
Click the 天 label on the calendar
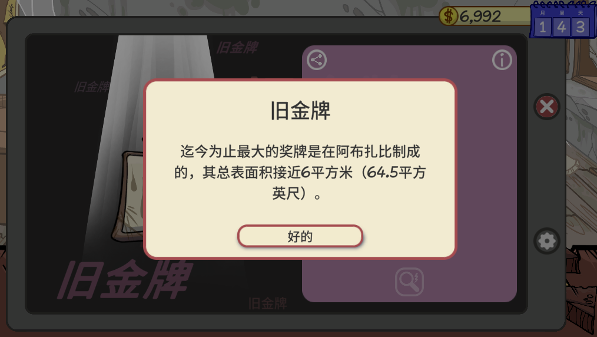pyautogui.click(x=581, y=12)
